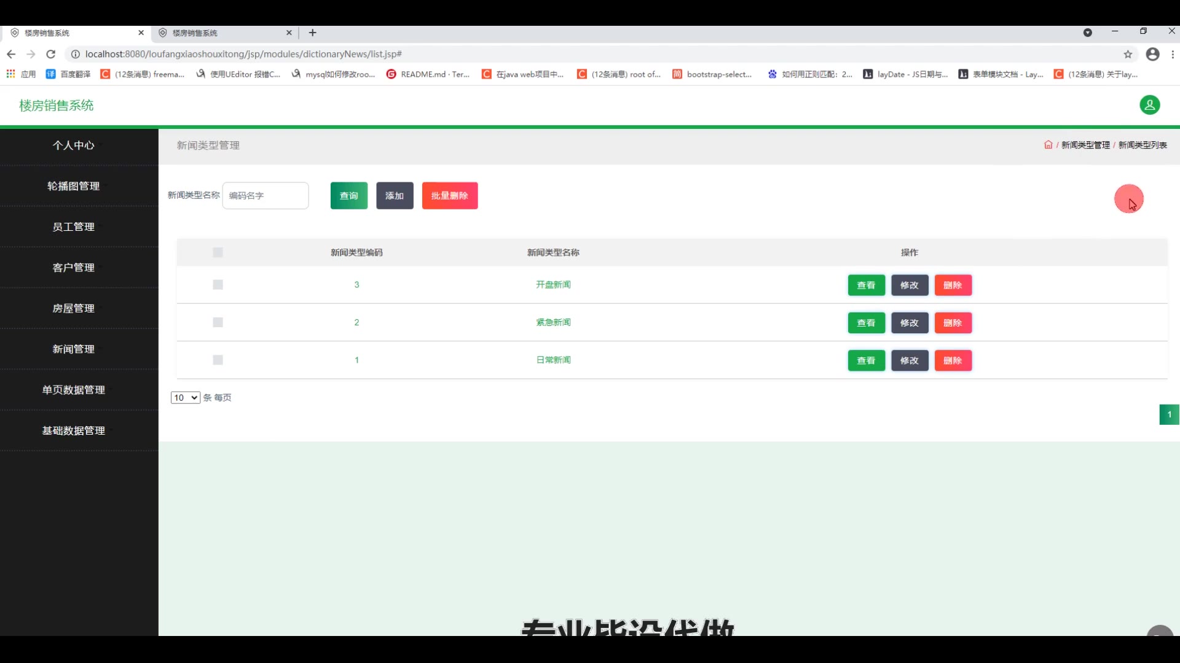Click the red 批量删除 button
1180x663 pixels.
point(450,195)
